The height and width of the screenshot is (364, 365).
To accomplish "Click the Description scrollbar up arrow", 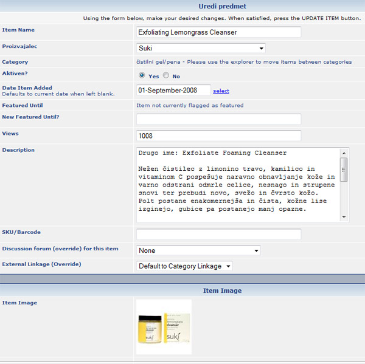I will 344,153.
